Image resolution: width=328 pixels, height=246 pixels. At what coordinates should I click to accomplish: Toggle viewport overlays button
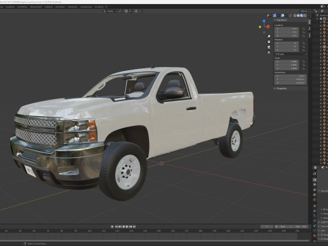coord(283,16)
